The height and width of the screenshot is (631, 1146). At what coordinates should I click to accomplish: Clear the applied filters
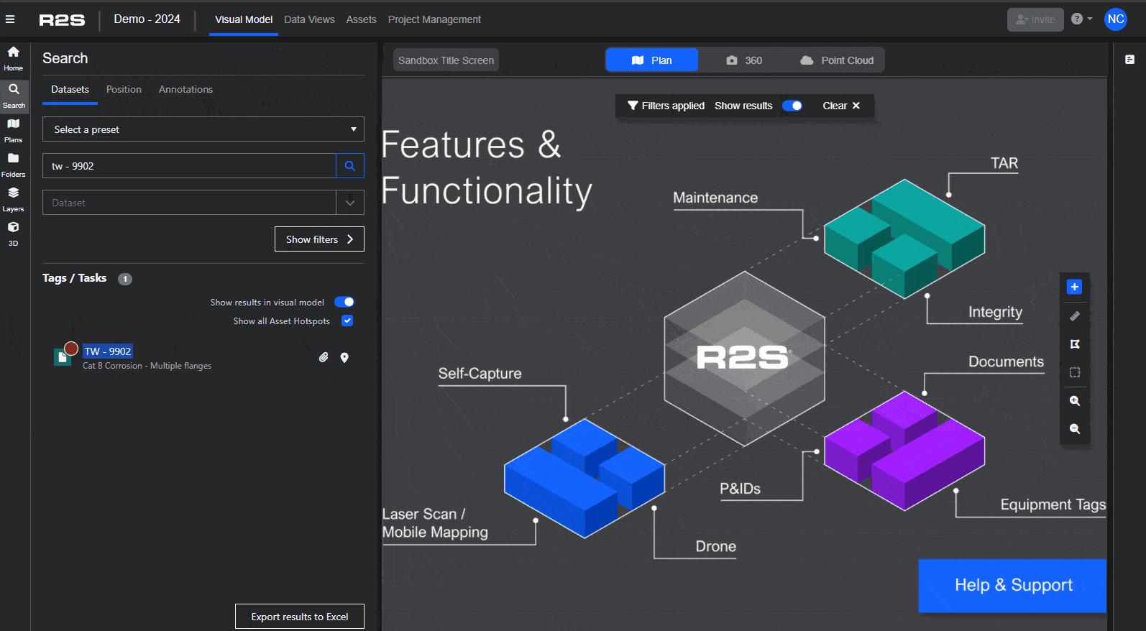point(841,106)
